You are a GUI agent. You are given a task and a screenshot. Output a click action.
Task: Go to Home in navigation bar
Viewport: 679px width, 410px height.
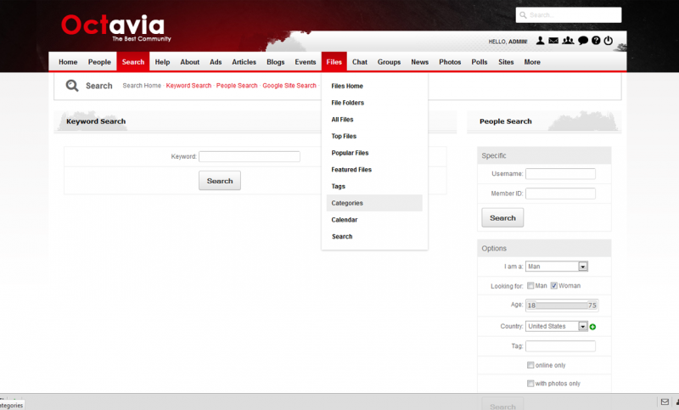(68, 62)
